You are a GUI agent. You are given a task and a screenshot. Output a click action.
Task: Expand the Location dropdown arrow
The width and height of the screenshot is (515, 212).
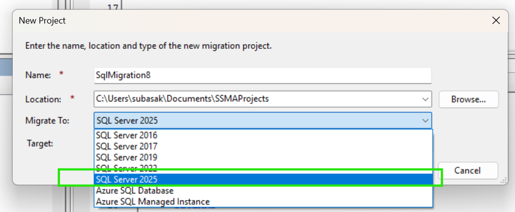tap(425, 99)
